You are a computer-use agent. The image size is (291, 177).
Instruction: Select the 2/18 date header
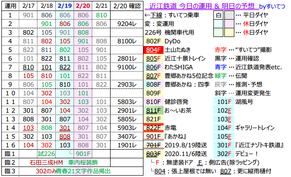47,6
